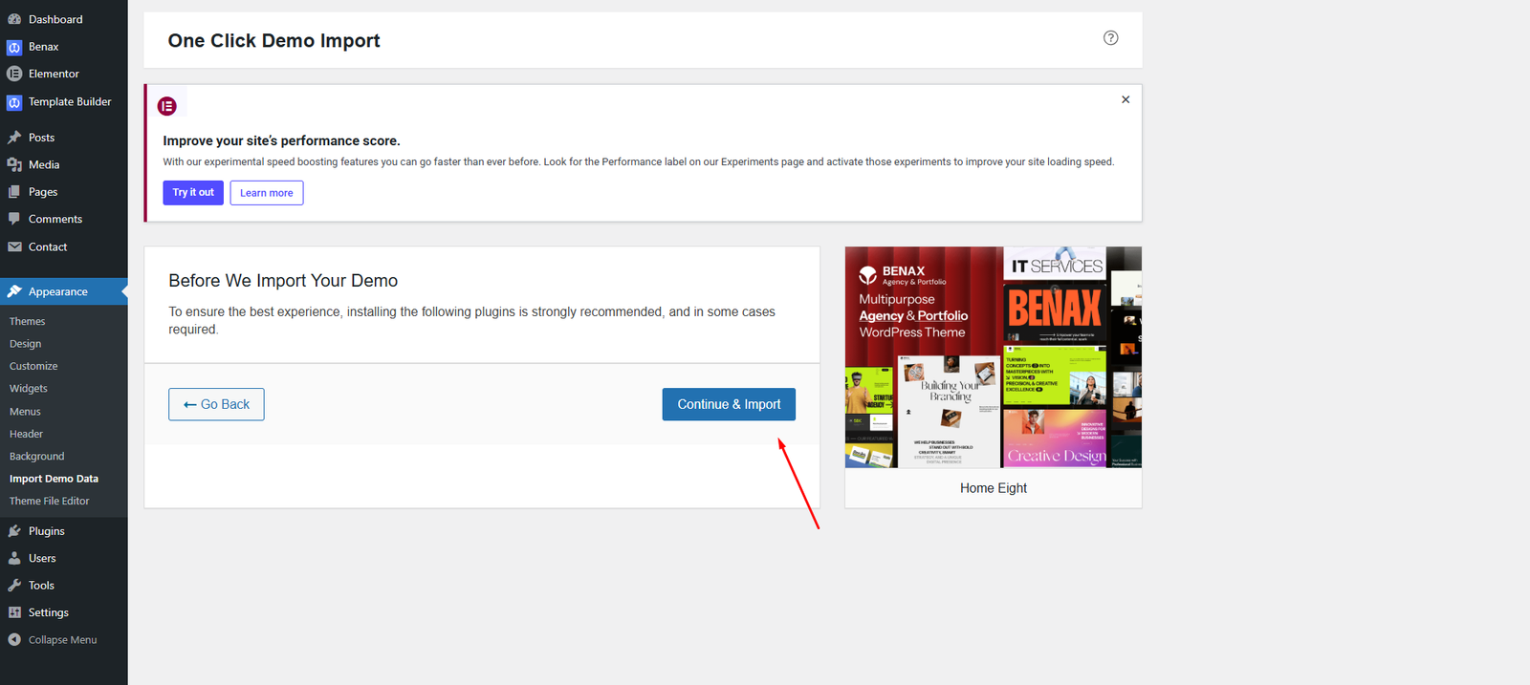Go back to the previous step
This screenshot has width=1530, height=685.
216,404
